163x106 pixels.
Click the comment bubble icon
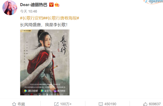pos(101,104)
